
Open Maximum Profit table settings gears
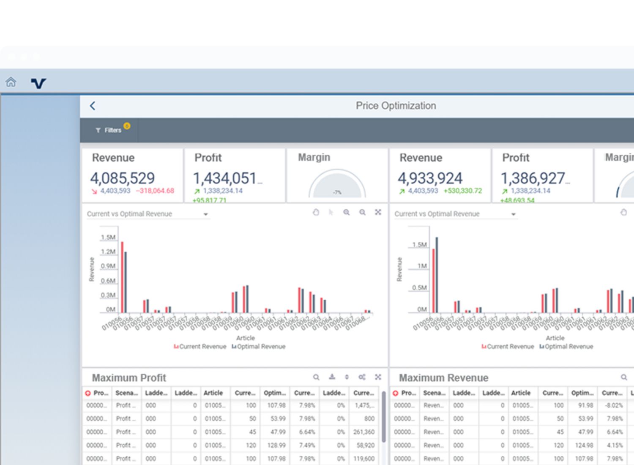coord(362,377)
